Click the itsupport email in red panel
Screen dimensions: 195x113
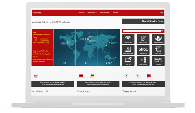[x=41, y=34]
